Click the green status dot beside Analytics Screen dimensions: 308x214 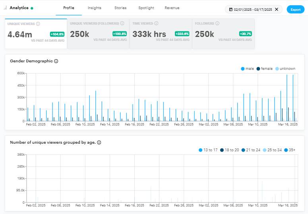(x=32, y=8)
